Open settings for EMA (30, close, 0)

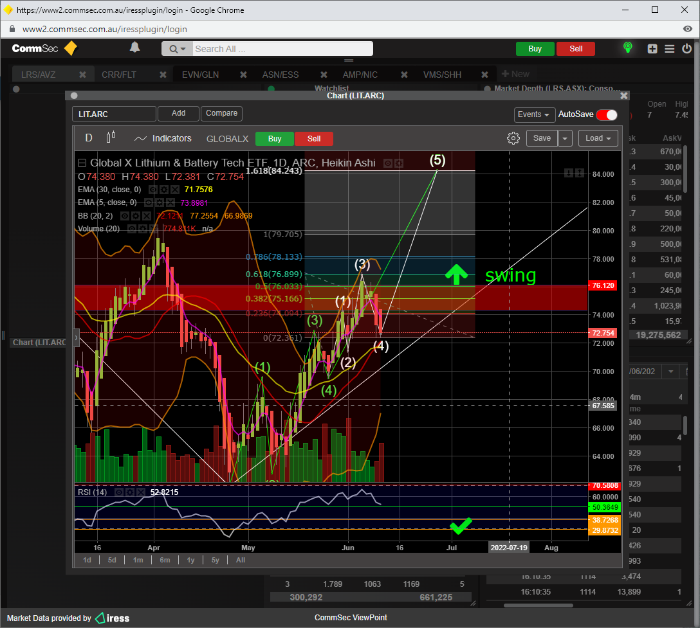tap(164, 190)
